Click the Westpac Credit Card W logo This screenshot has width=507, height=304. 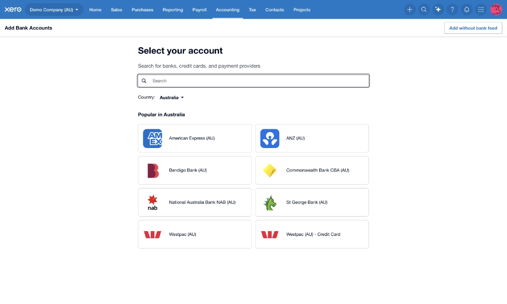[269, 234]
